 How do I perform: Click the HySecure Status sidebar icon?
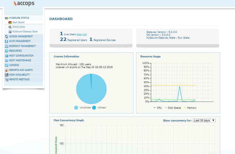(7, 18)
